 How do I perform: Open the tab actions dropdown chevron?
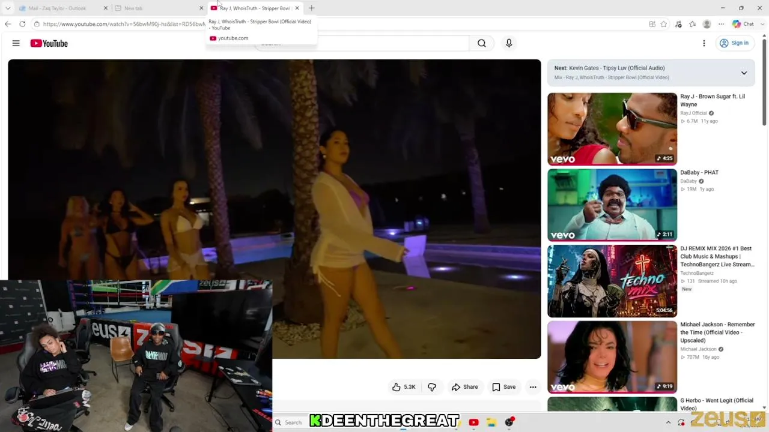pos(8,8)
